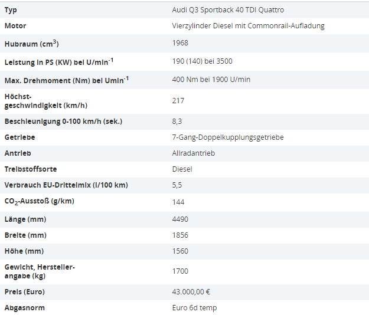
Task: Click the 'Getriebe' row label
Action: [x=19, y=137]
